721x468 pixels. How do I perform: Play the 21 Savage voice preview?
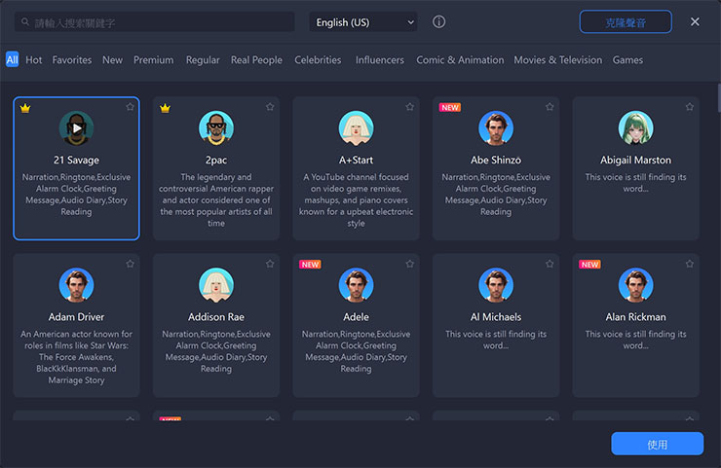tap(76, 127)
